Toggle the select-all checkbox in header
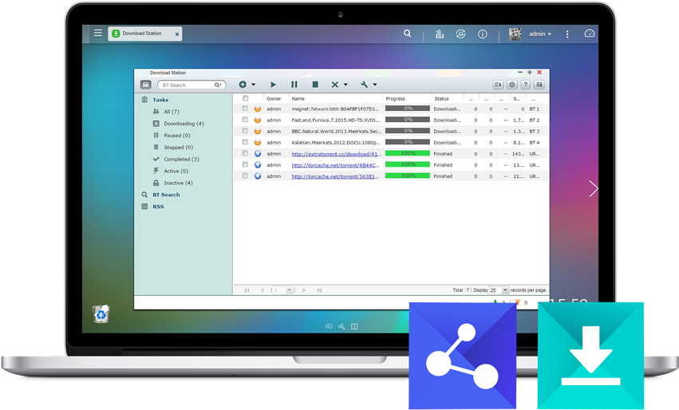 point(246,98)
